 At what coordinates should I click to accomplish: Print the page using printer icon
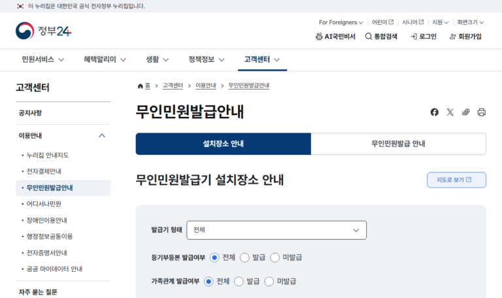482,112
